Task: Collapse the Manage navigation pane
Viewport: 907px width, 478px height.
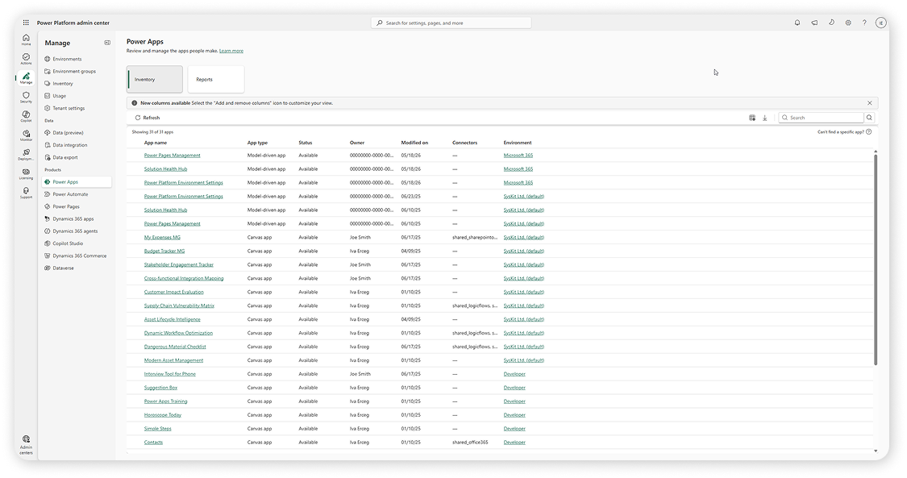Action: pyautogui.click(x=107, y=43)
